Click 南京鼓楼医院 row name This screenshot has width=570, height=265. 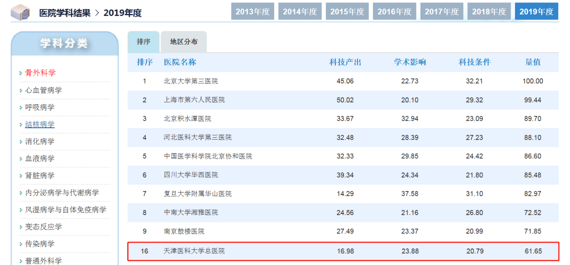click(x=184, y=231)
